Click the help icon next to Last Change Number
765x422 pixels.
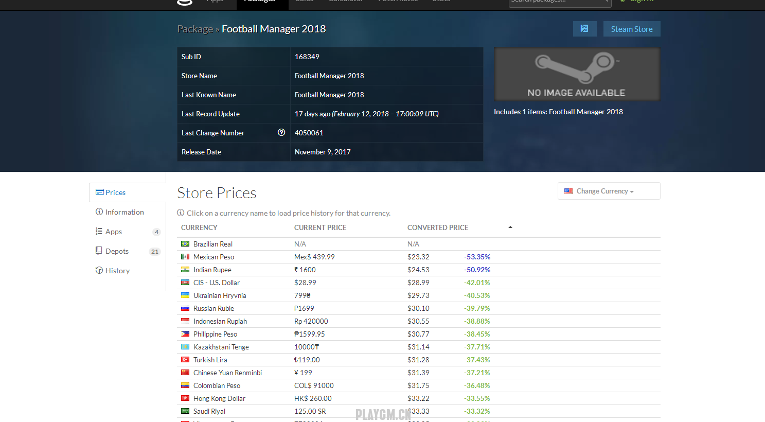pyautogui.click(x=281, y=132)
